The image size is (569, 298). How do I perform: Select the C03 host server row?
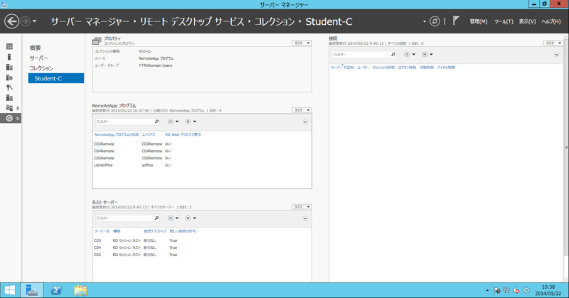click(x=202, y=240)
